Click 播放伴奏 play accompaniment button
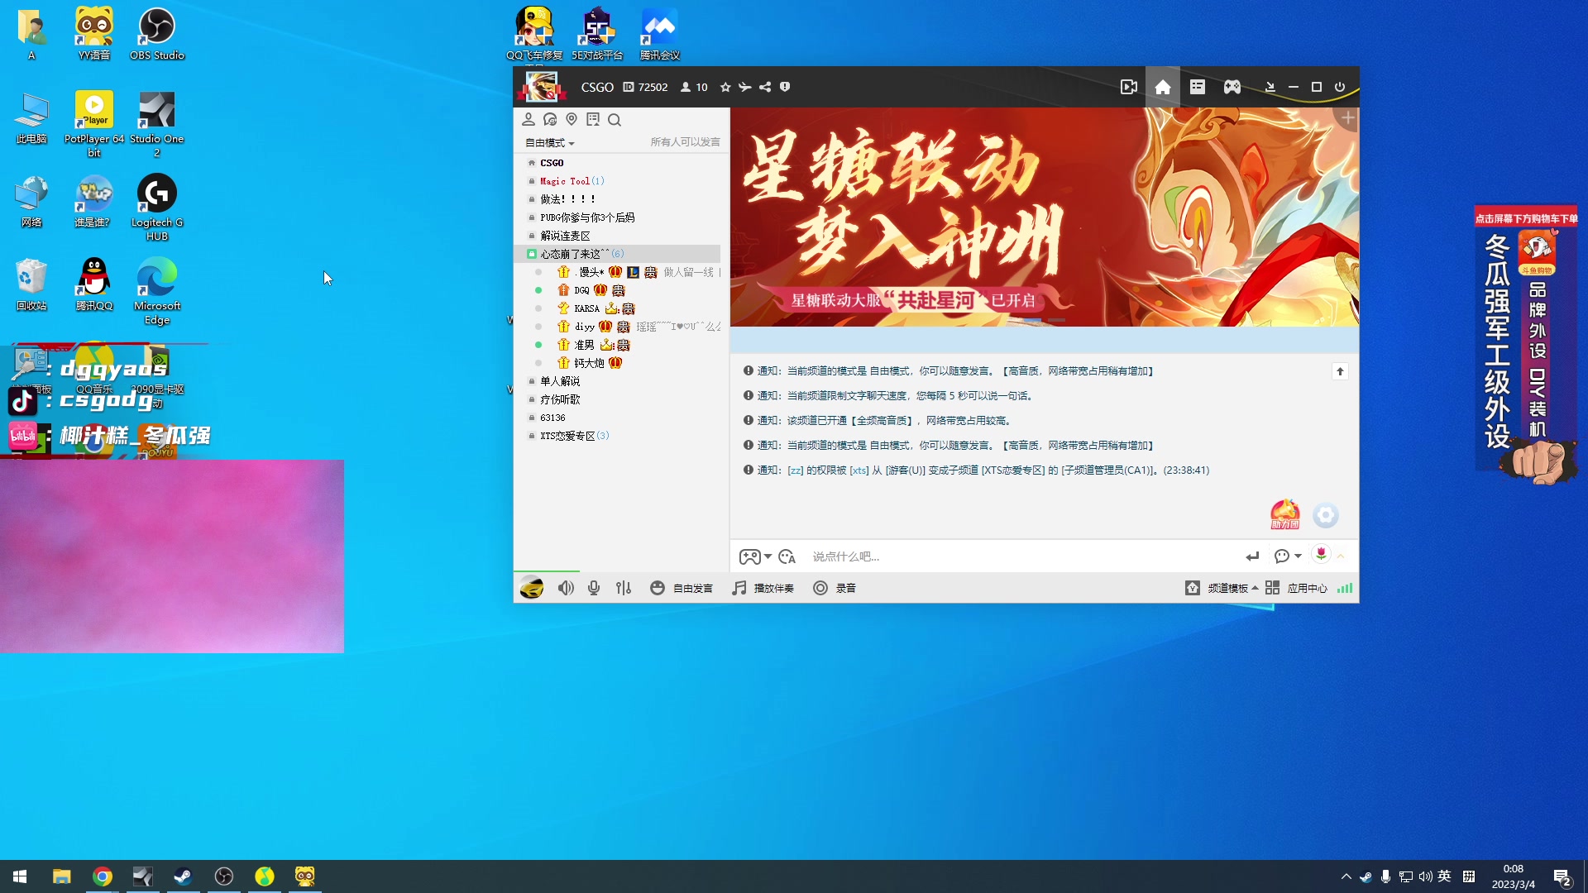 tap(763, 588)
